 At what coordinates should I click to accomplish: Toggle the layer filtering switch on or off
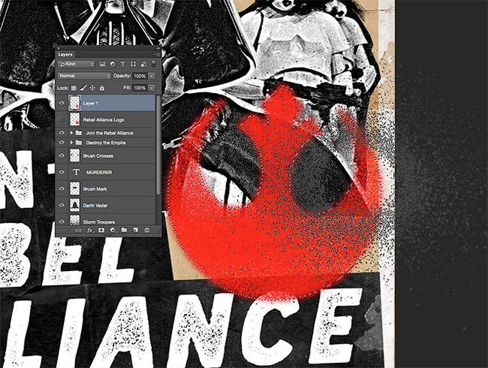click(x=153, y=64)
